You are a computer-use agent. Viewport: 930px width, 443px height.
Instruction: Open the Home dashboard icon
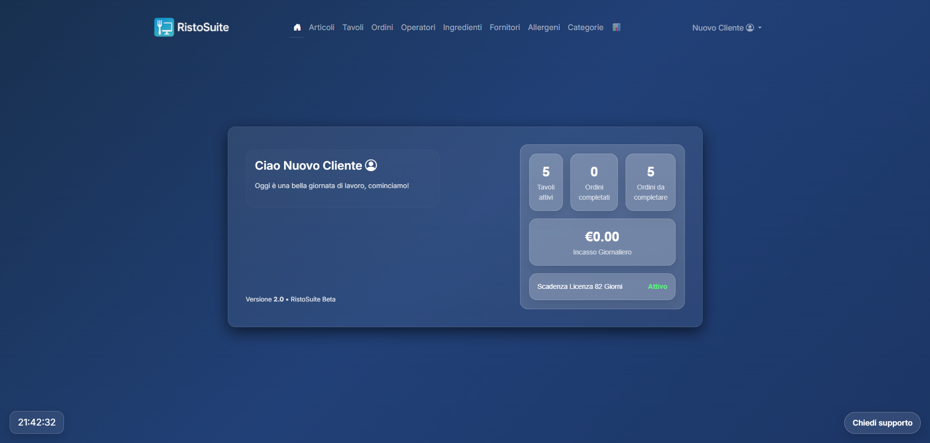coord(297,27)
